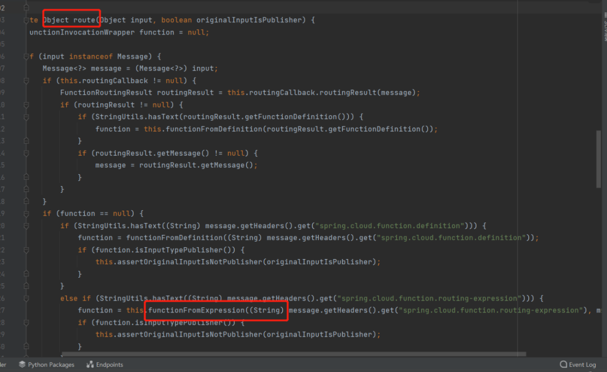The height and width of the screenshot is (372, 607).
Task: Click the horizontal editor scrollbar
Action: pos(293,354)
